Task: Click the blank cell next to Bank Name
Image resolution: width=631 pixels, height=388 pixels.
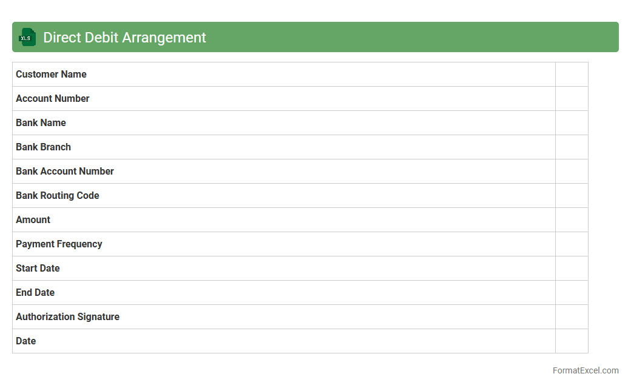Action: point(572,123)
